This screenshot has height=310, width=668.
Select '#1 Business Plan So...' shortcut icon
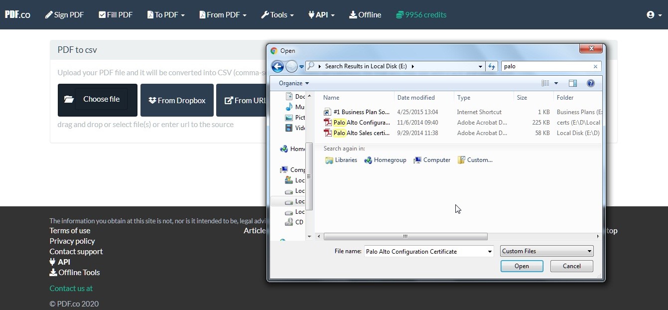(x=327, y=112)
